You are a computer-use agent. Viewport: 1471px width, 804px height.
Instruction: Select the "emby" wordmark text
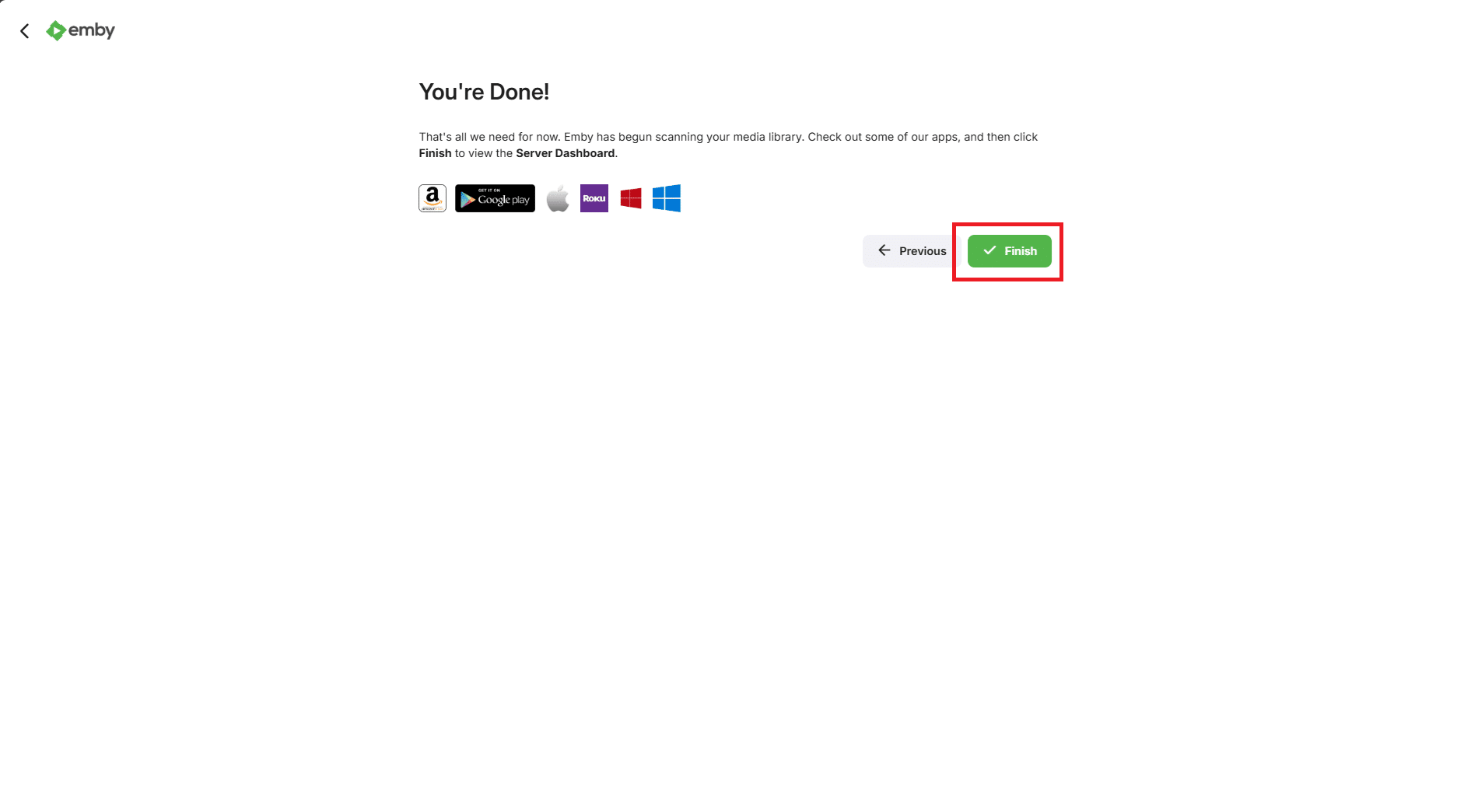click(92, 30)
